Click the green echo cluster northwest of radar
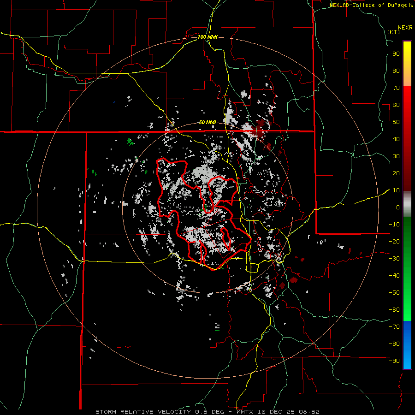 pos(130,142)
